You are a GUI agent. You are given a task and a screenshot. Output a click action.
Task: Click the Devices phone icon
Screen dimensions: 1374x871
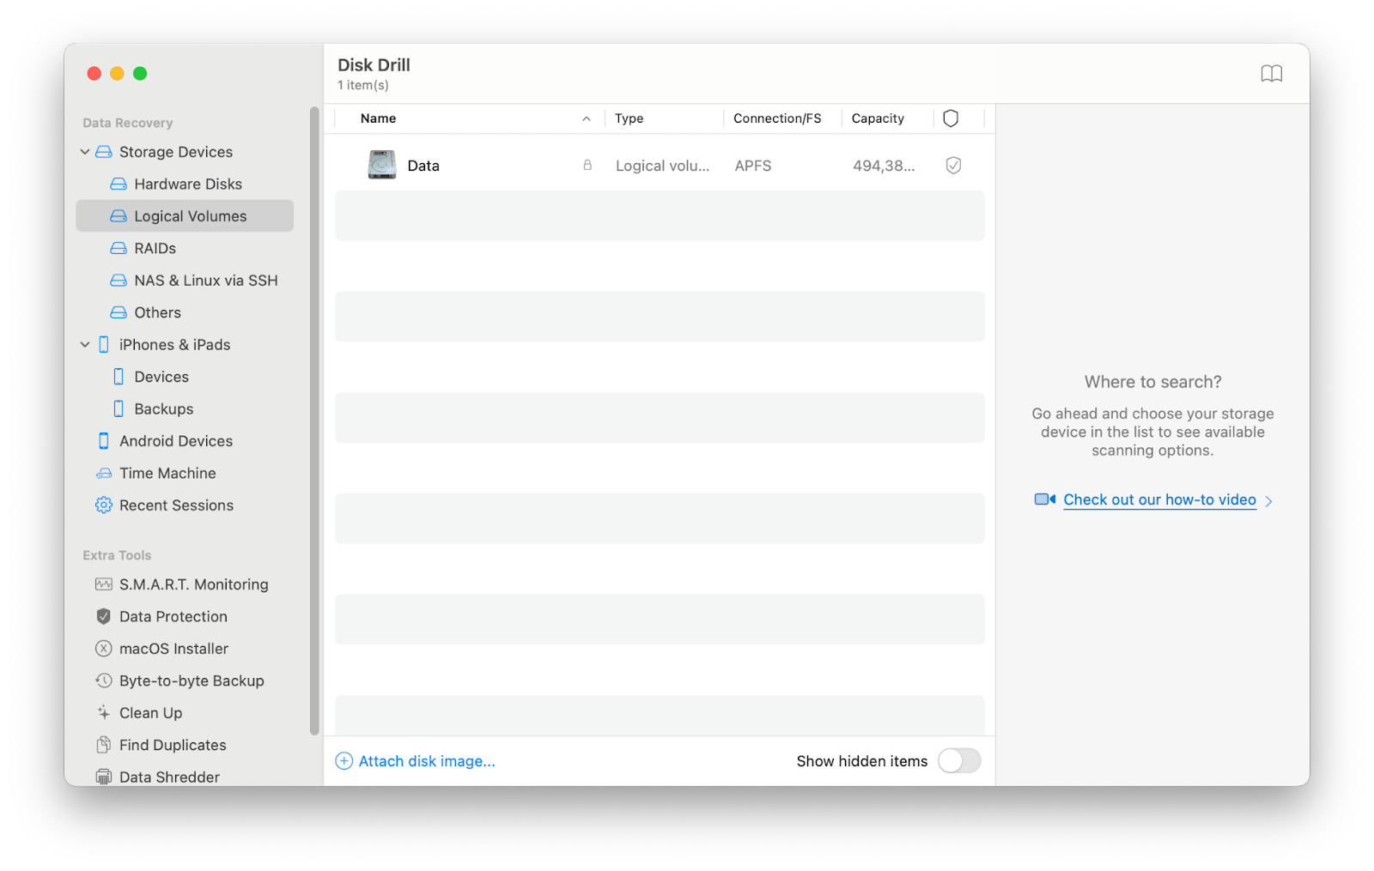tap(119, 377)
